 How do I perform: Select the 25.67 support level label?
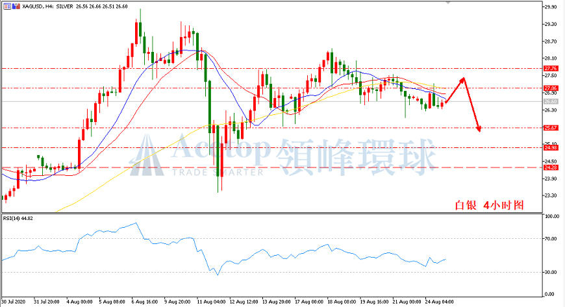click(551, 128)
